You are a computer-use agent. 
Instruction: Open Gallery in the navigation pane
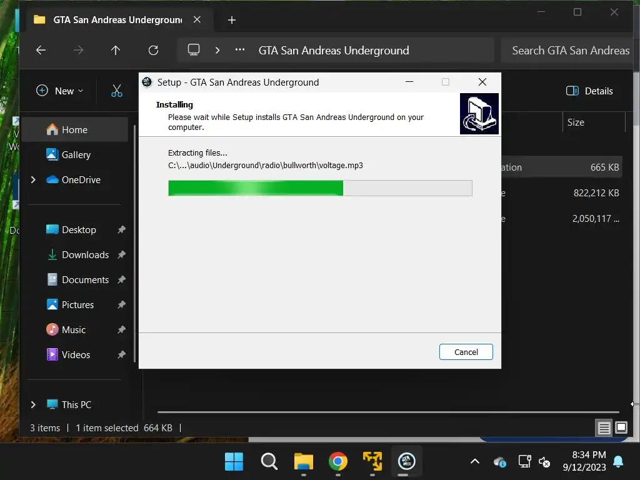point(76,155)
